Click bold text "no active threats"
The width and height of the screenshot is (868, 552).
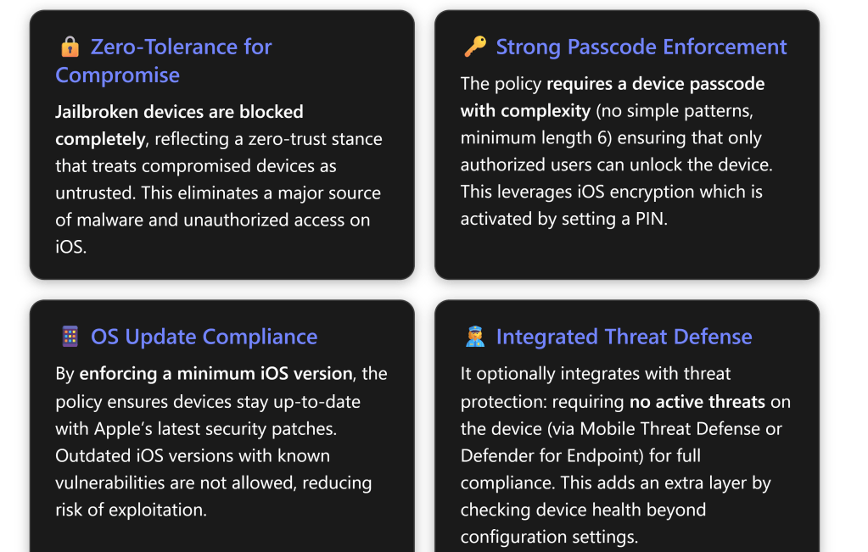[697, 401]
